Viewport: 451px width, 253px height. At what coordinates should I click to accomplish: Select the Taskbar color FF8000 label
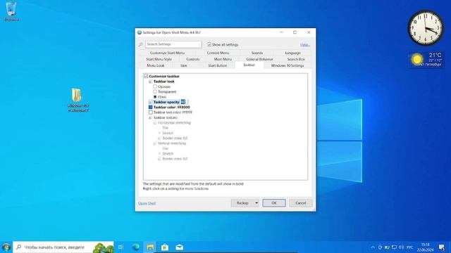pos(172,107)
